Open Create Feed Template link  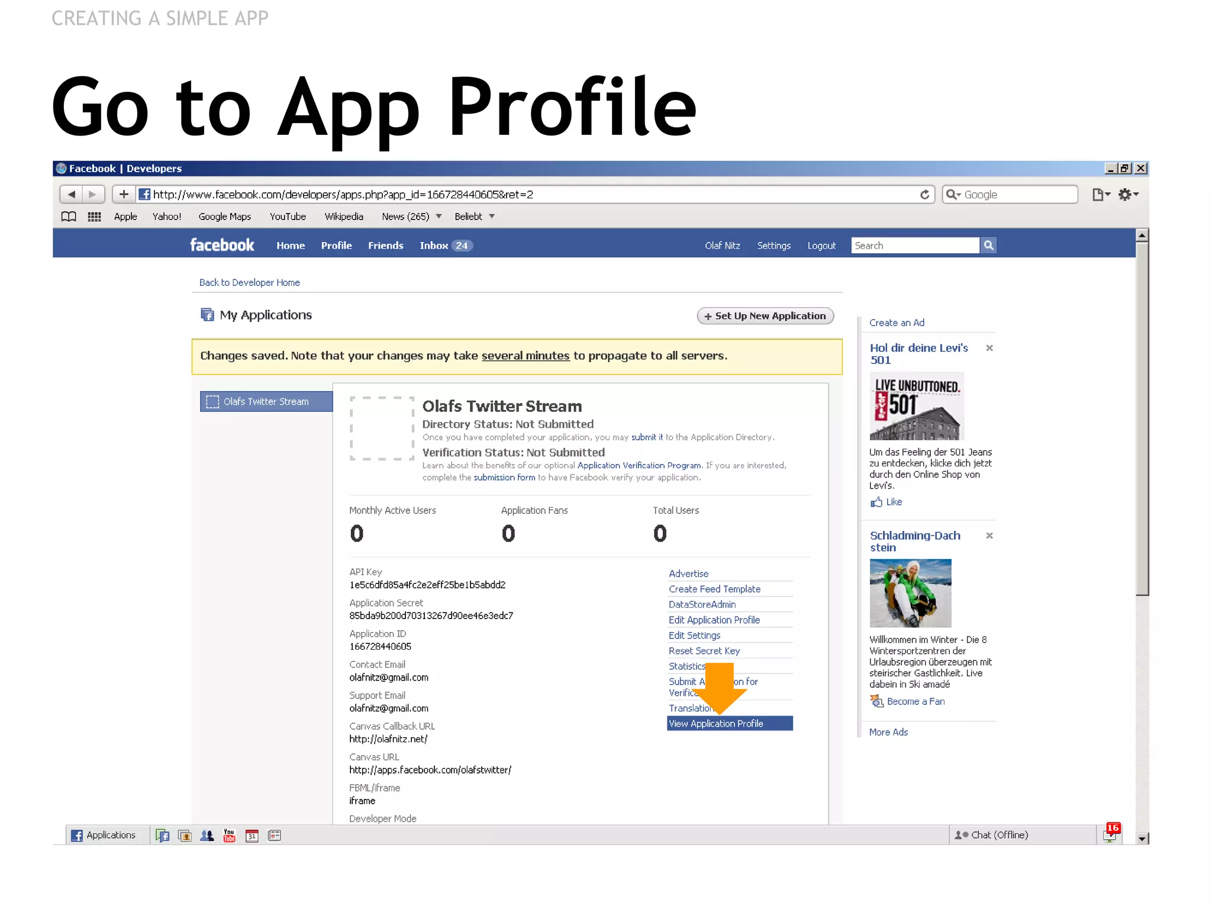coord(714,589)
